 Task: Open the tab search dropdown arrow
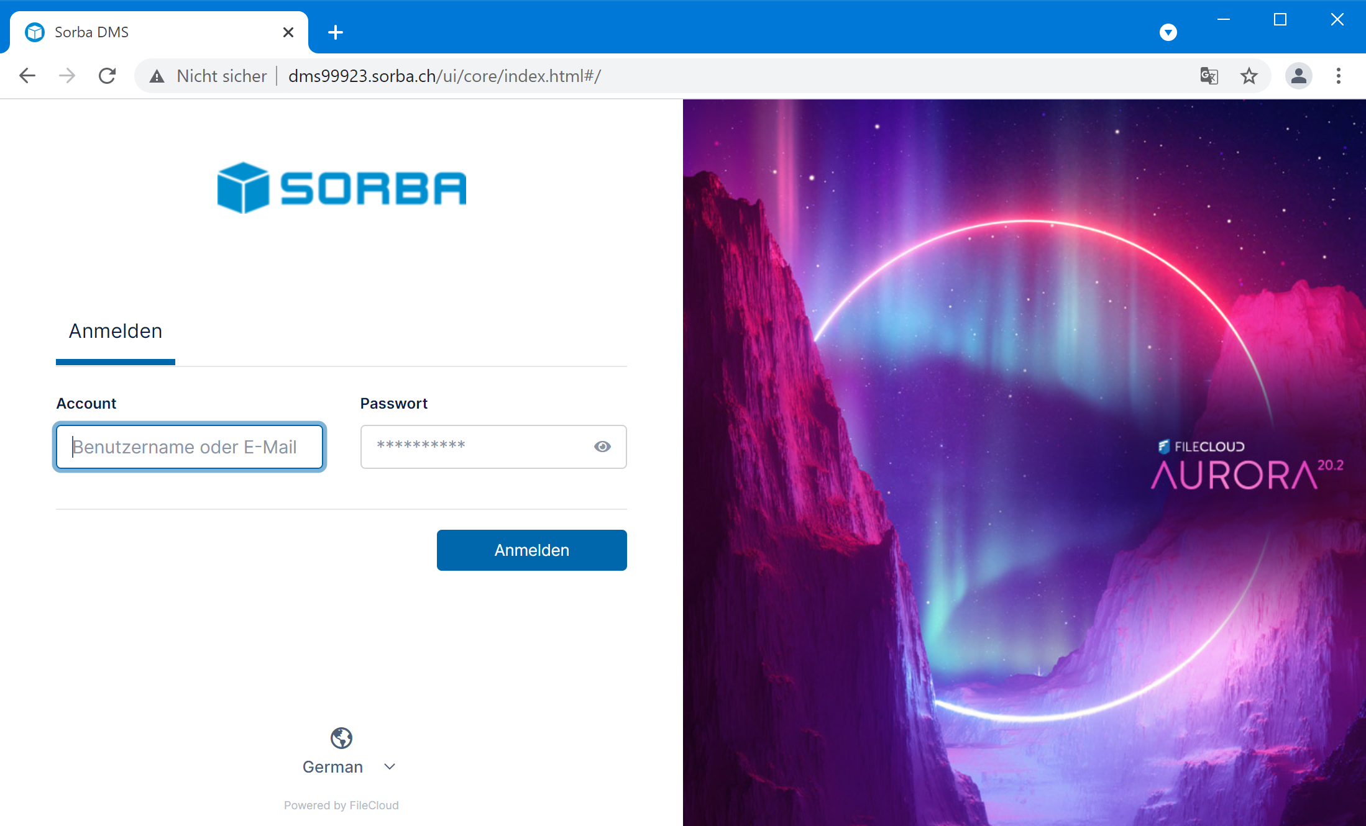pos(1168,32)
